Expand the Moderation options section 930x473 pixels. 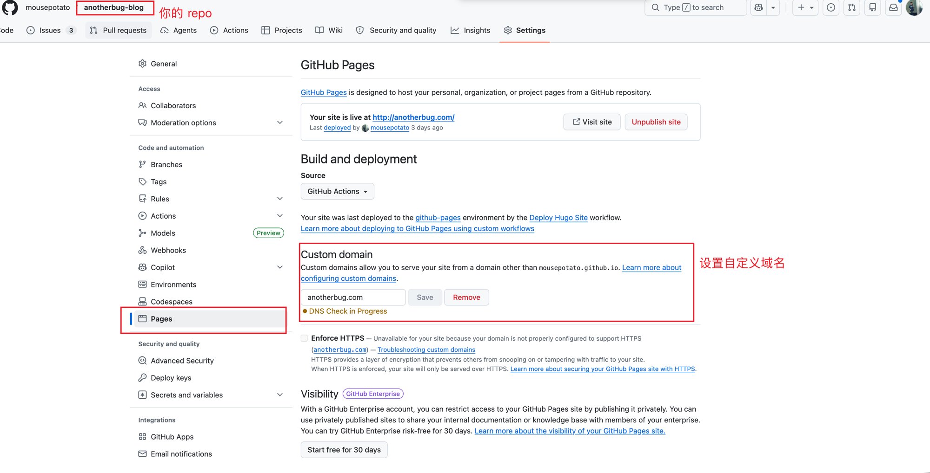[x=280, y=123]
